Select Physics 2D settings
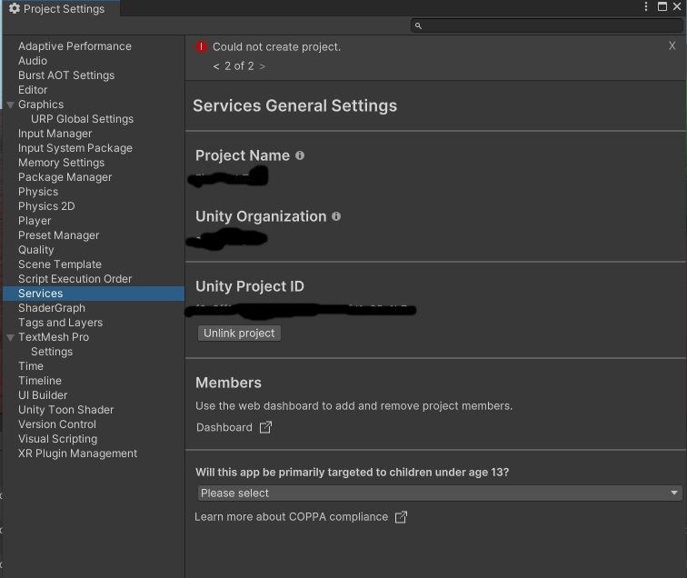This screenshot has height=578, width=687. coord(46,206)
